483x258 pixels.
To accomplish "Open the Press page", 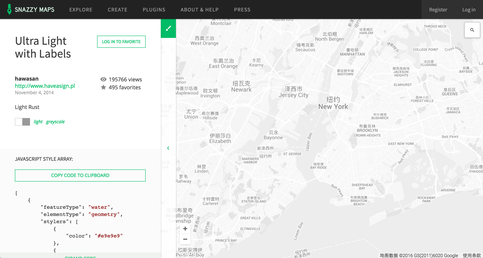I will point(242,9).
